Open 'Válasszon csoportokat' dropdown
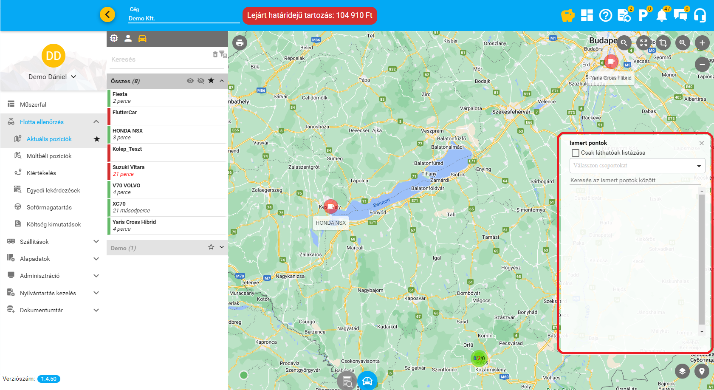 (637, 166)
